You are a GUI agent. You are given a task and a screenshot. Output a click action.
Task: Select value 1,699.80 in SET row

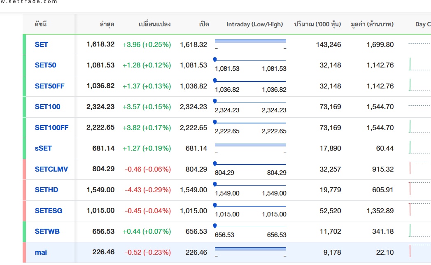(x=380, y=44)
